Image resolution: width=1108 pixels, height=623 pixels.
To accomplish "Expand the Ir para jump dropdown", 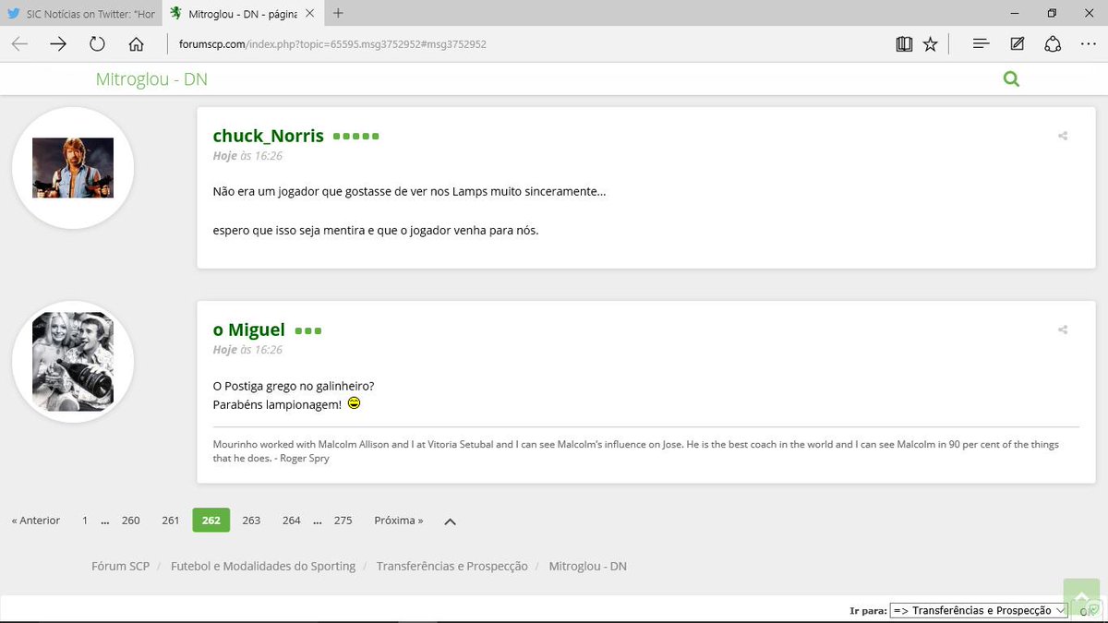I will (x=979, y=610).
